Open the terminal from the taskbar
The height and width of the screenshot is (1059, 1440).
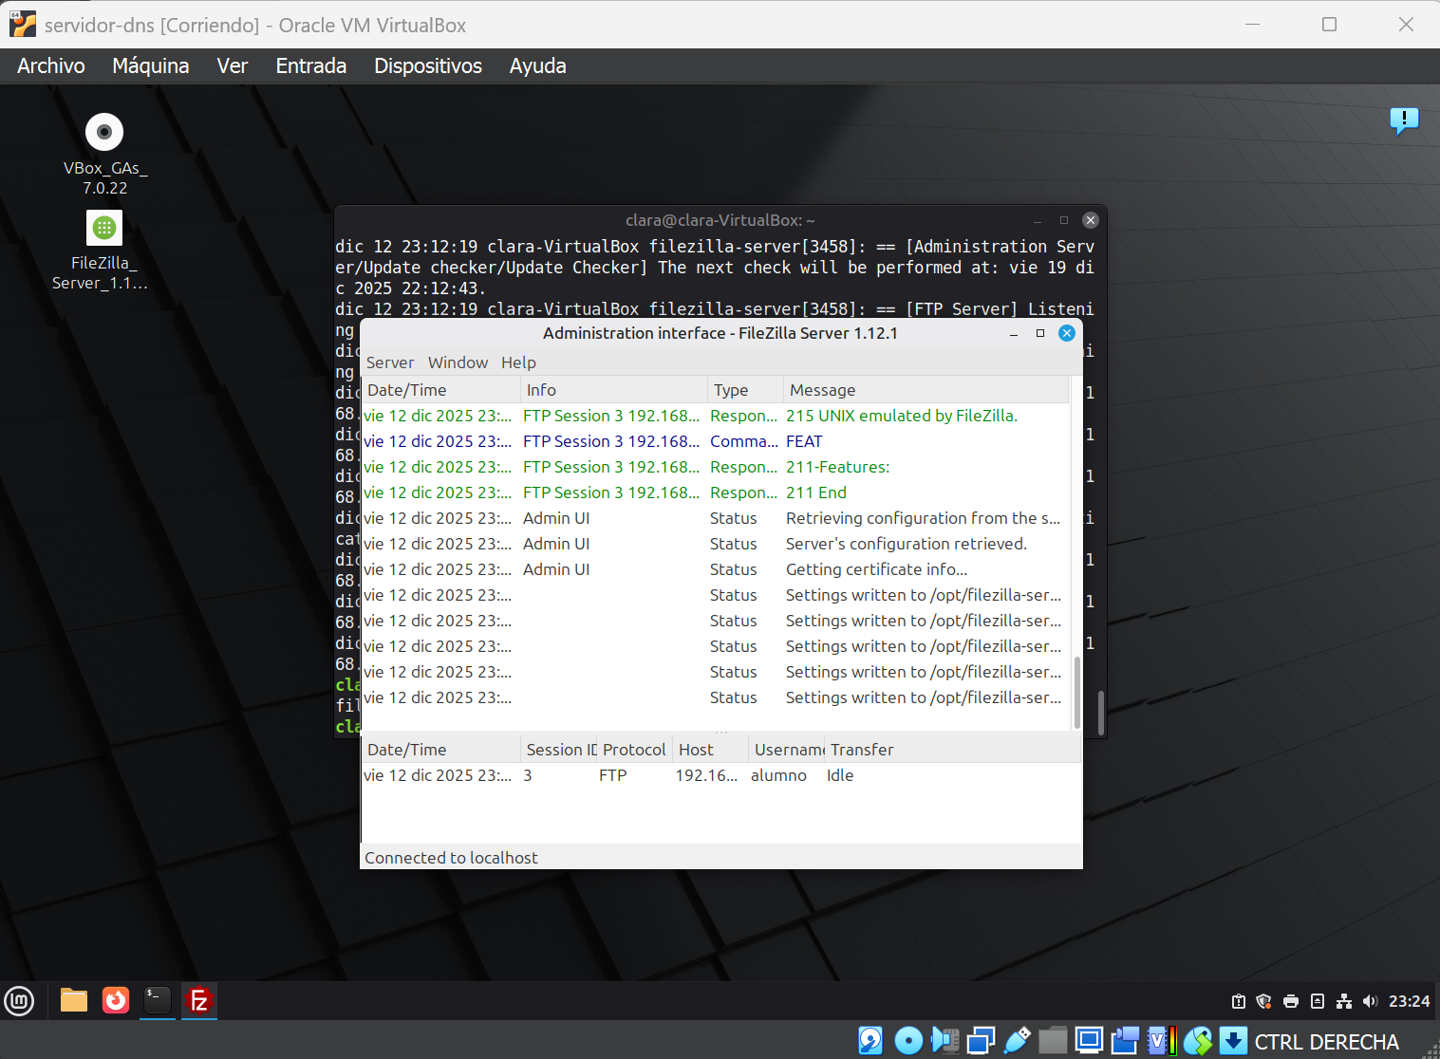(x=158, y=1000)
